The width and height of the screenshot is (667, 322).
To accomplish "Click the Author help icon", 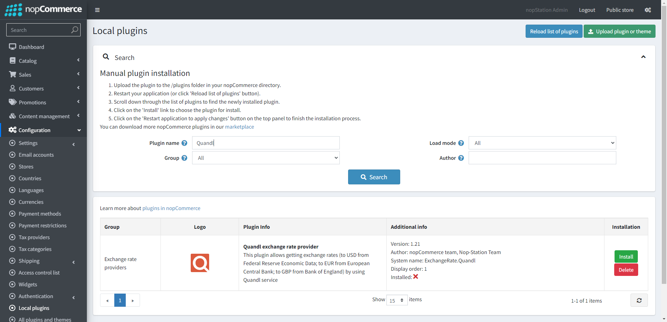I will 461,158.
